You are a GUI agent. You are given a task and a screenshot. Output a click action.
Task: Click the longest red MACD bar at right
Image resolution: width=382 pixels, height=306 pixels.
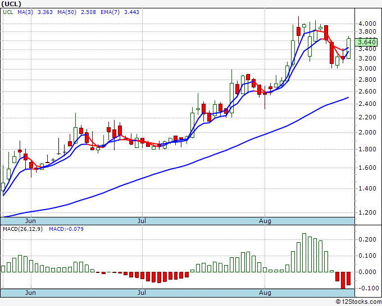coord(343,280)
